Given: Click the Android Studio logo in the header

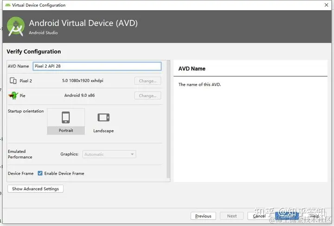Looking at the screenshot, I should coord(16,26).
